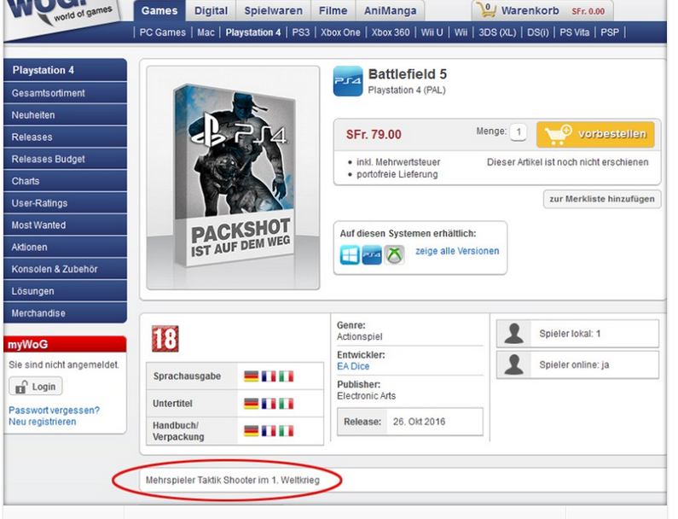Open the Spielwaren tab

pos(273,11)
